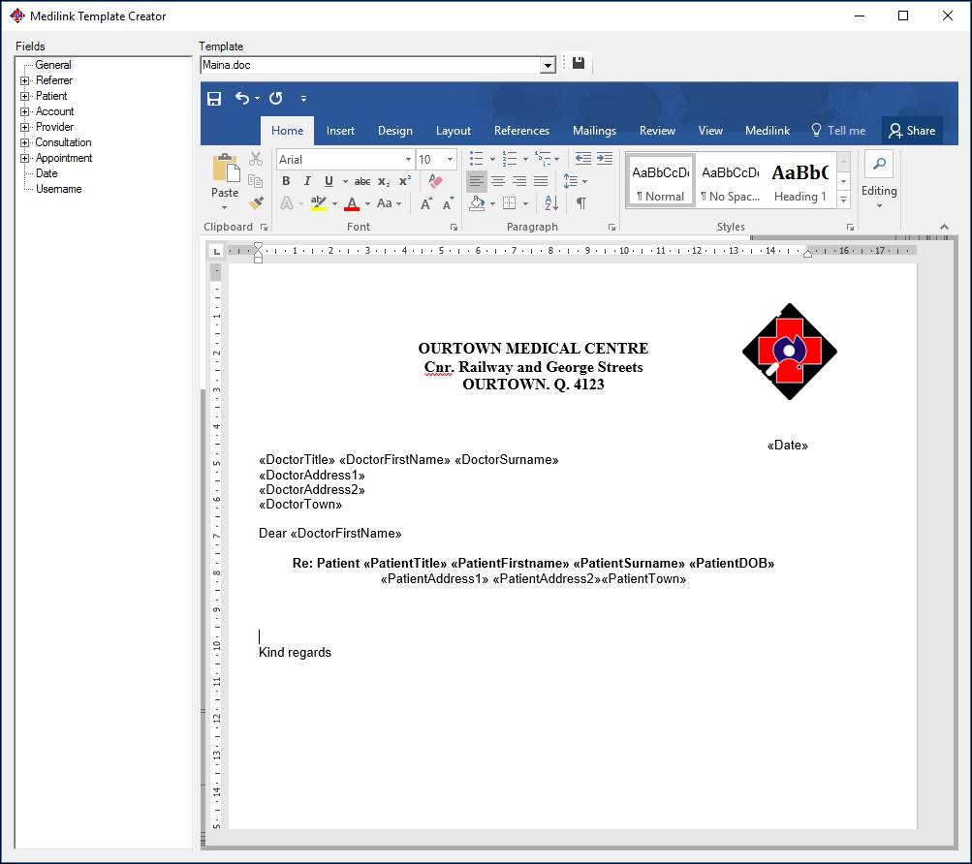The image size is (972, 864).
Task: Select the Format Painter brush
Action: click(x=256, y=202)
